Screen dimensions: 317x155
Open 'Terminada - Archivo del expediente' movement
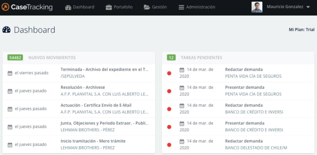click(105, 69)
